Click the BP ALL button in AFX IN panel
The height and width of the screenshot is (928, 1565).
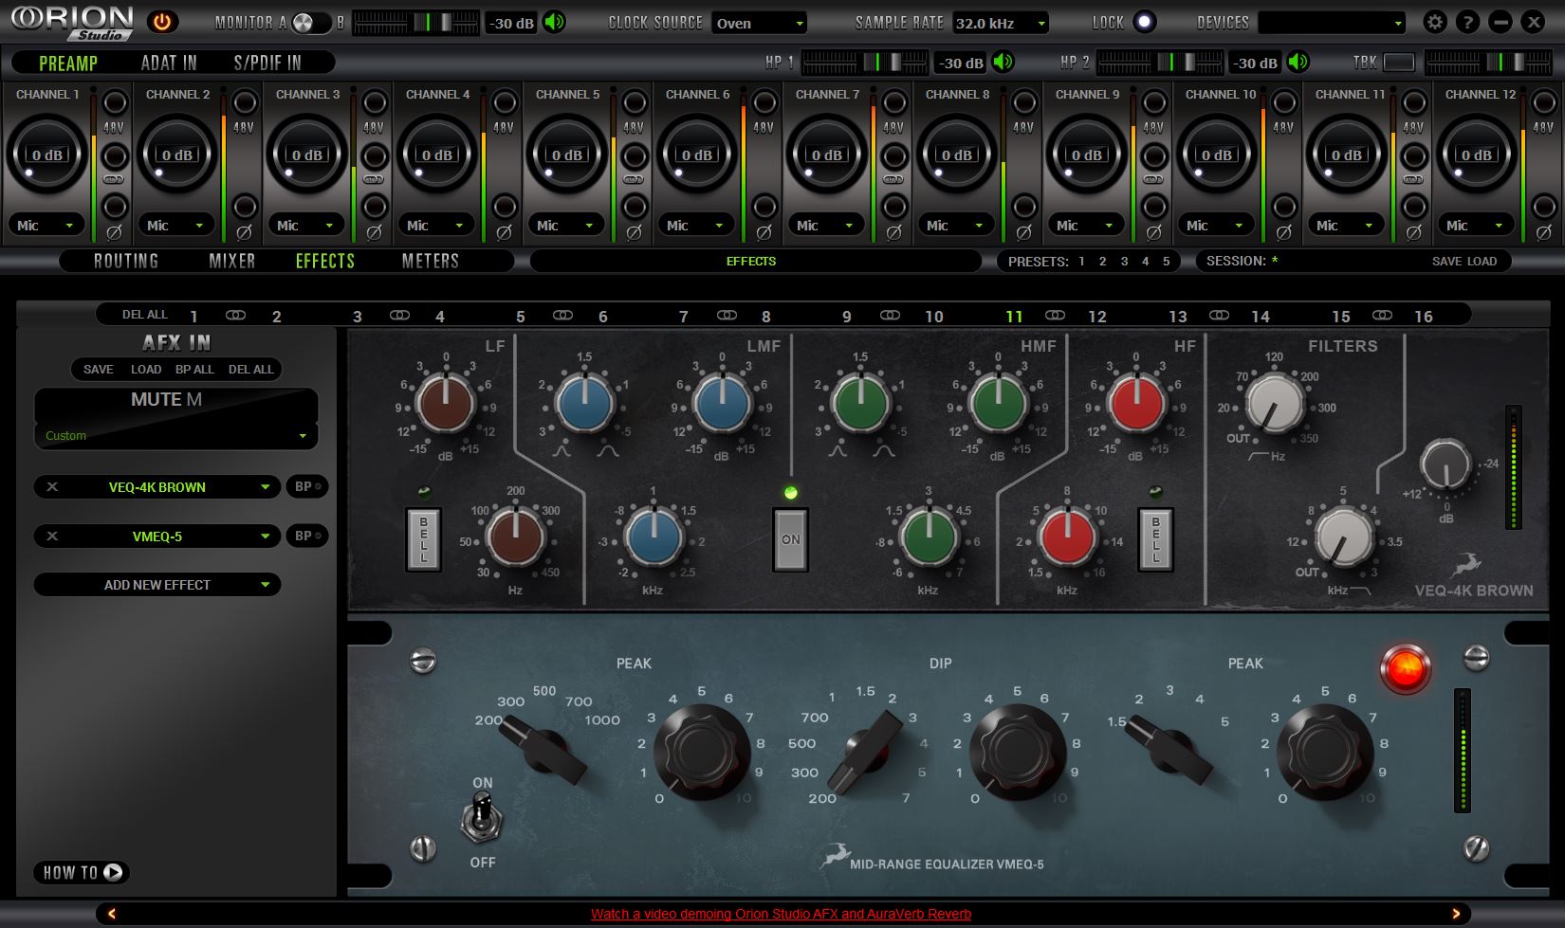195,370
